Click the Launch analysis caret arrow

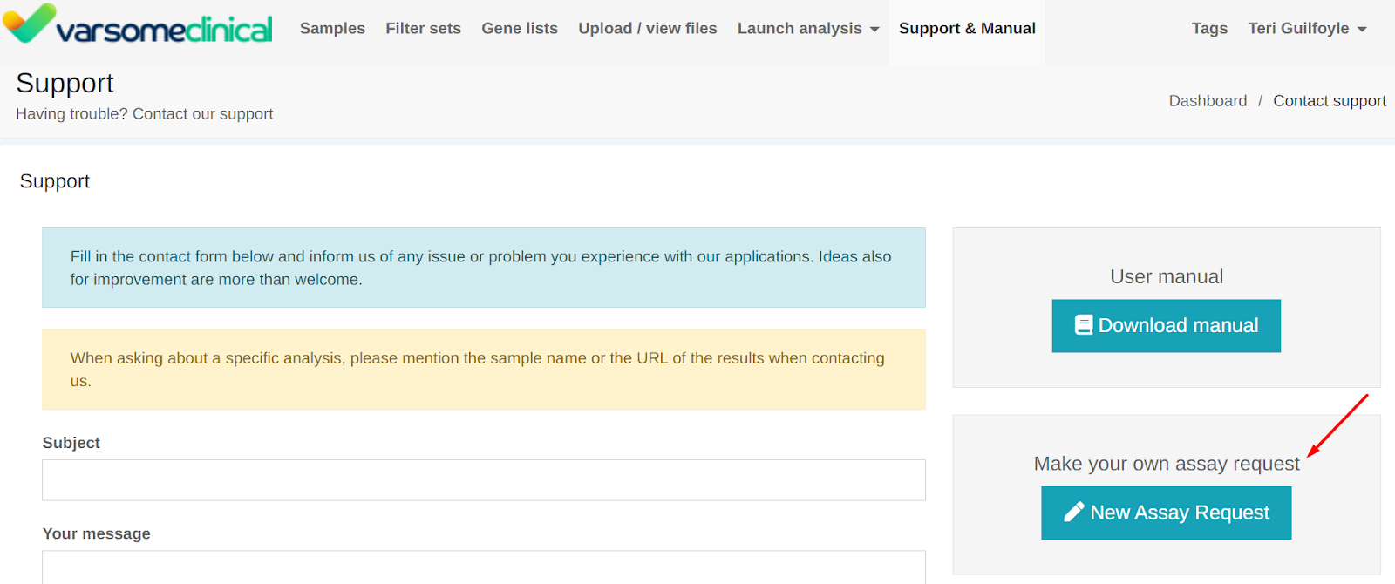(874, 30)
